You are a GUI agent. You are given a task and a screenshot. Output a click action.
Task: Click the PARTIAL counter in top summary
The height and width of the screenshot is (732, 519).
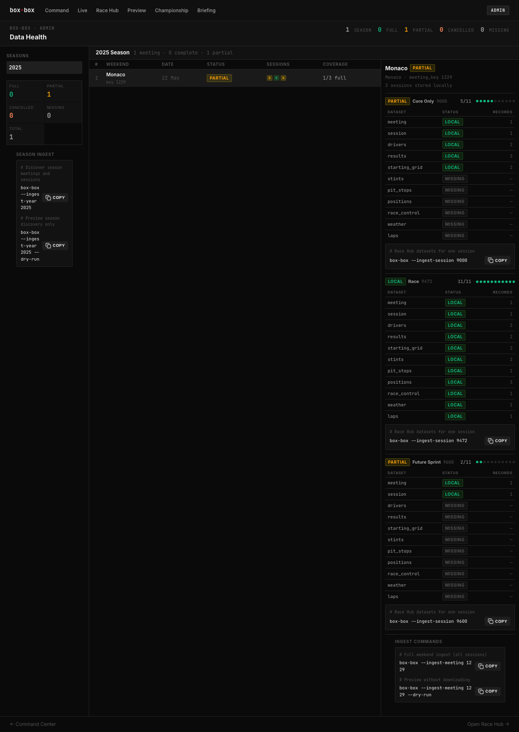pos(418,30)
